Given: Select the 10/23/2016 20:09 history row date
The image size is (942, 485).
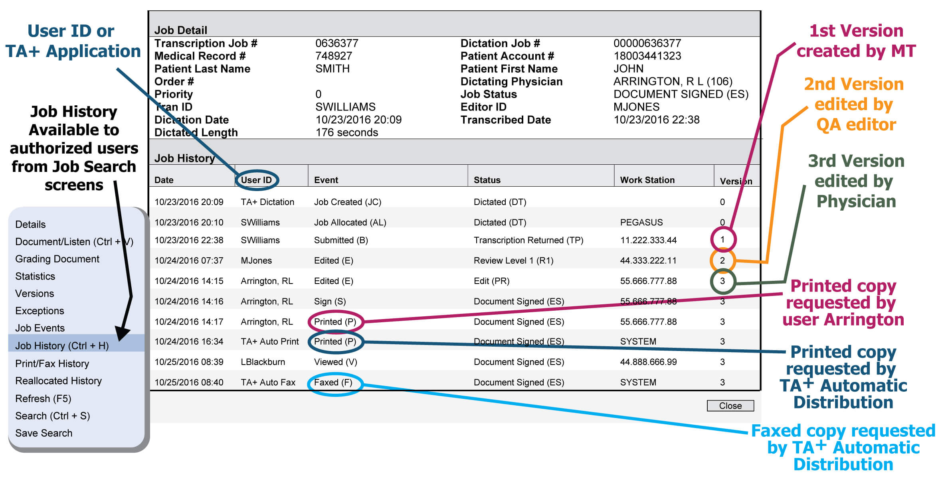Looking at the screenshot, I should pyautogui.click(x=189, y=202).
